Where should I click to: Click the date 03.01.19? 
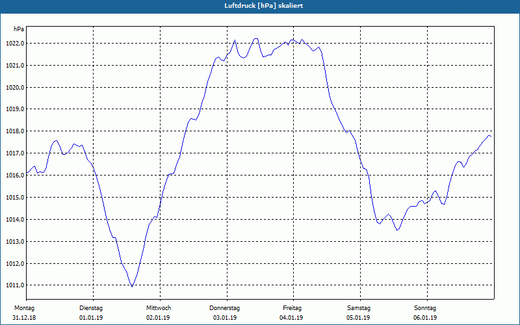(x=225, y=318)
